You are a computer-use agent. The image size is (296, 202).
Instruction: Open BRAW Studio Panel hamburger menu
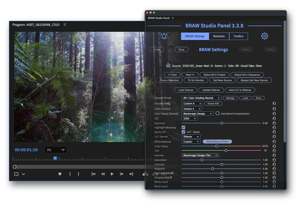(x=173, y=18)
